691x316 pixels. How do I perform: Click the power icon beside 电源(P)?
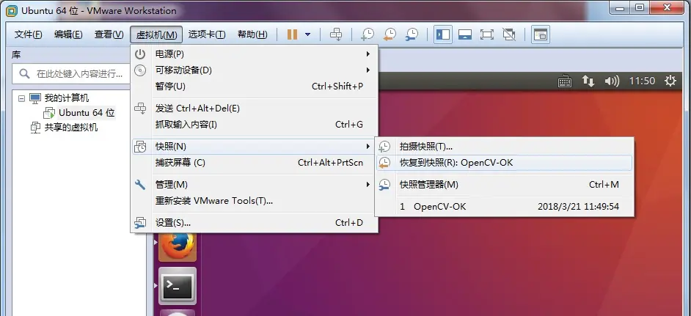tap(140, 54)
